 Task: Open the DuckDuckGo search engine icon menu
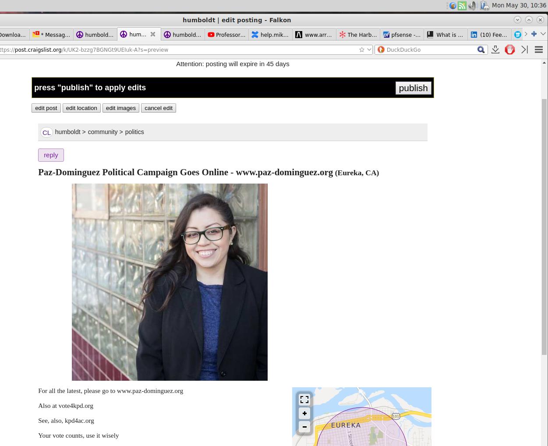pos(381,50)
